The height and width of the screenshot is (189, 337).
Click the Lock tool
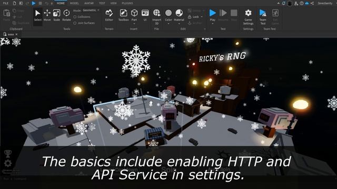tap(193, 17)
